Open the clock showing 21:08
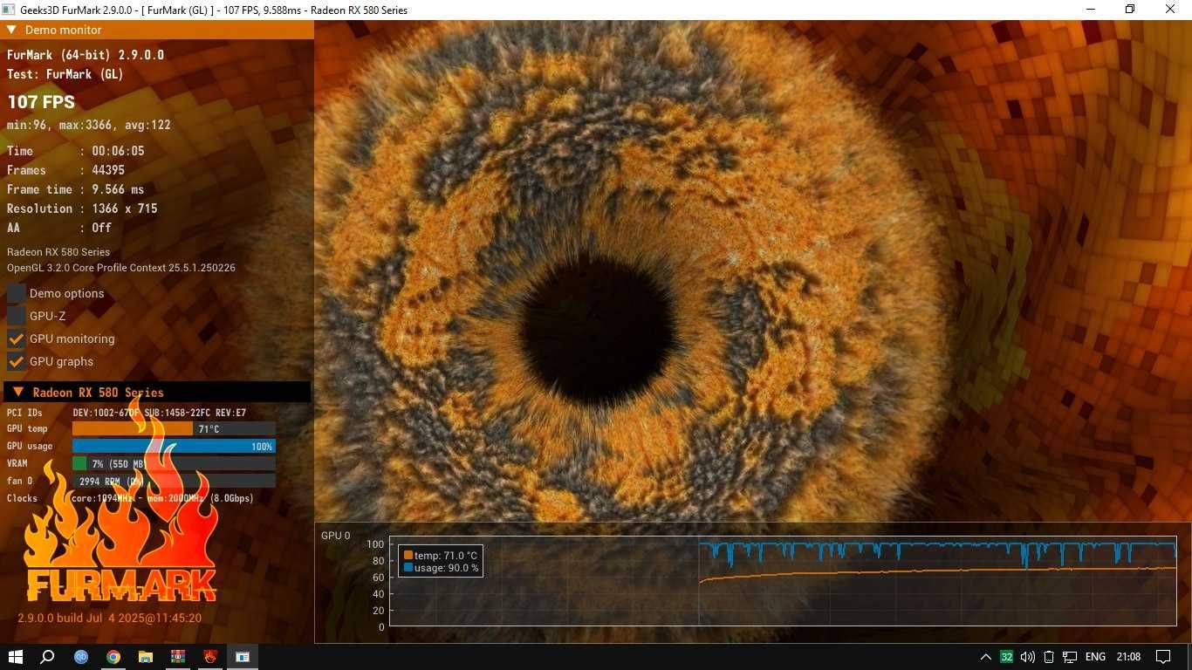This screenshot has width=1192, height=670. coord(1128,657)
